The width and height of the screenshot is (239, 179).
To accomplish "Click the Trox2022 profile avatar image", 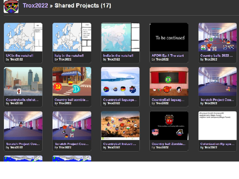I will 11,6.
